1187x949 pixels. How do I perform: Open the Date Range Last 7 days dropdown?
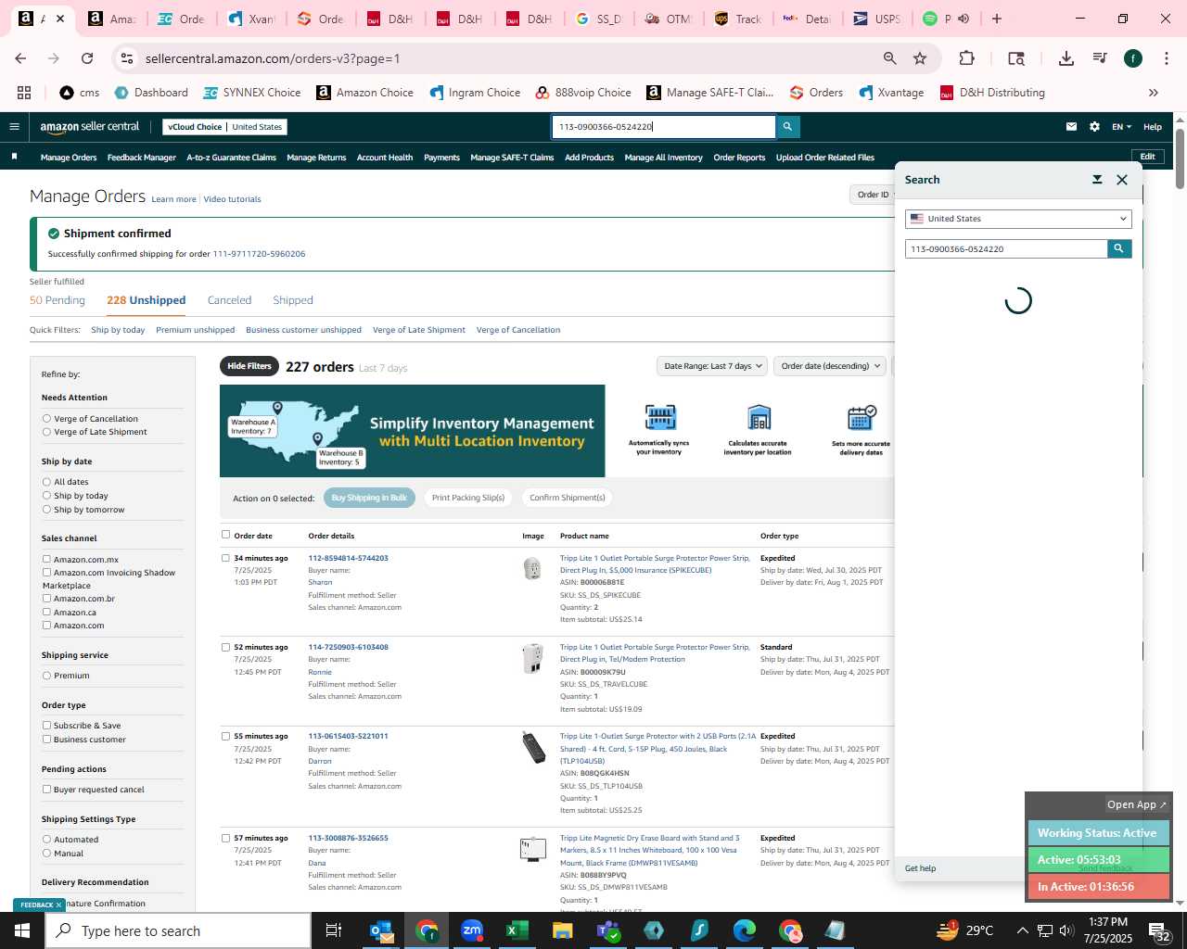pyautogui.click(x=712, y=366)
